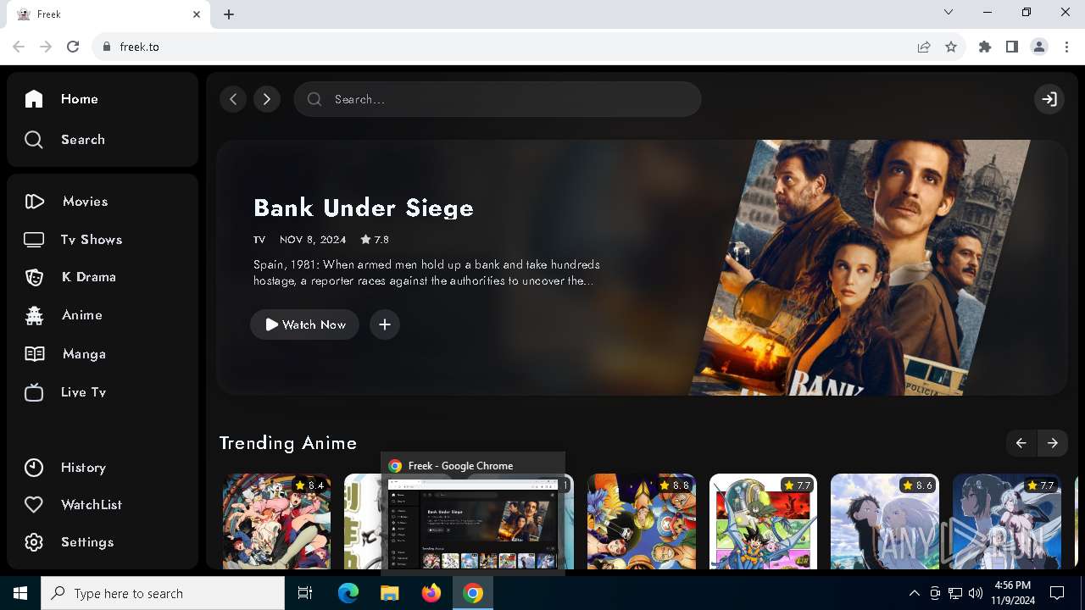Image resolution: width=1085 pixels, height=610 pixels.
Task: Open the tab search dropdown chevron
Action: pyautogui.click(x=949, y=12)
